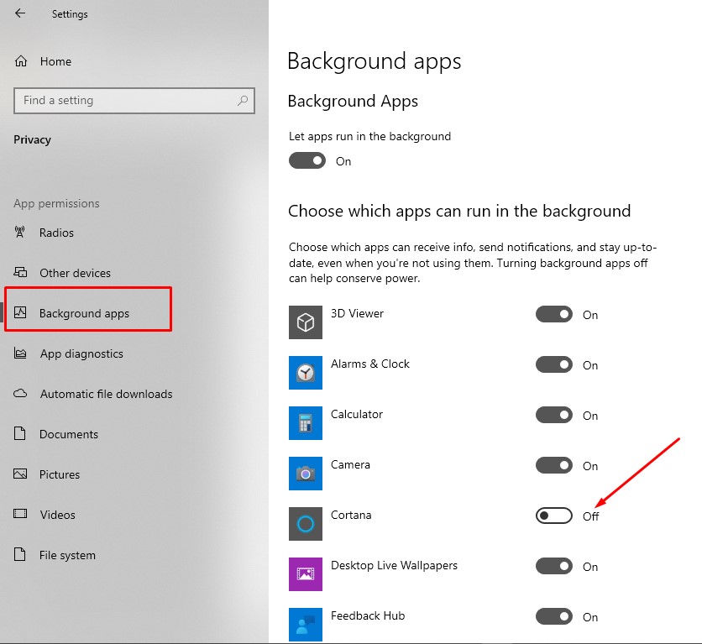Click the Background apps page title
The height and width of the screenshot is (644, 702).
pyautogui.click(x=374, y=61)
